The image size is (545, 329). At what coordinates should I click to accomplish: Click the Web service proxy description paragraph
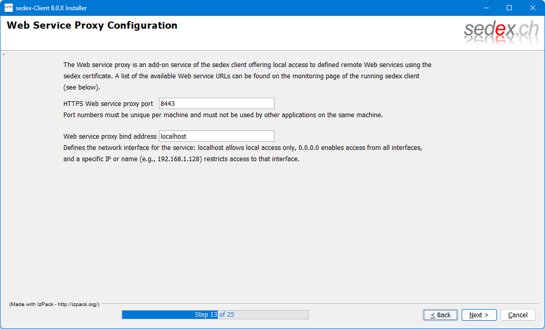[x=247, y=76]
